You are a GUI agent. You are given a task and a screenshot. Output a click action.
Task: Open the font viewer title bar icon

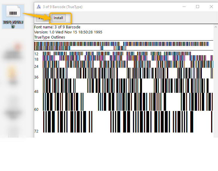point(39,7)
